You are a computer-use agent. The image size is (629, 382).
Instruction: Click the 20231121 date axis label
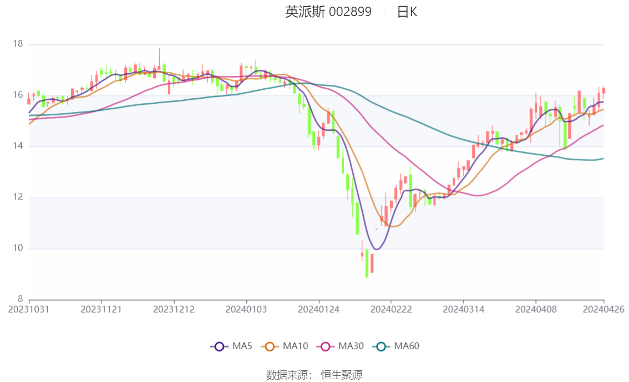(101, 309)
